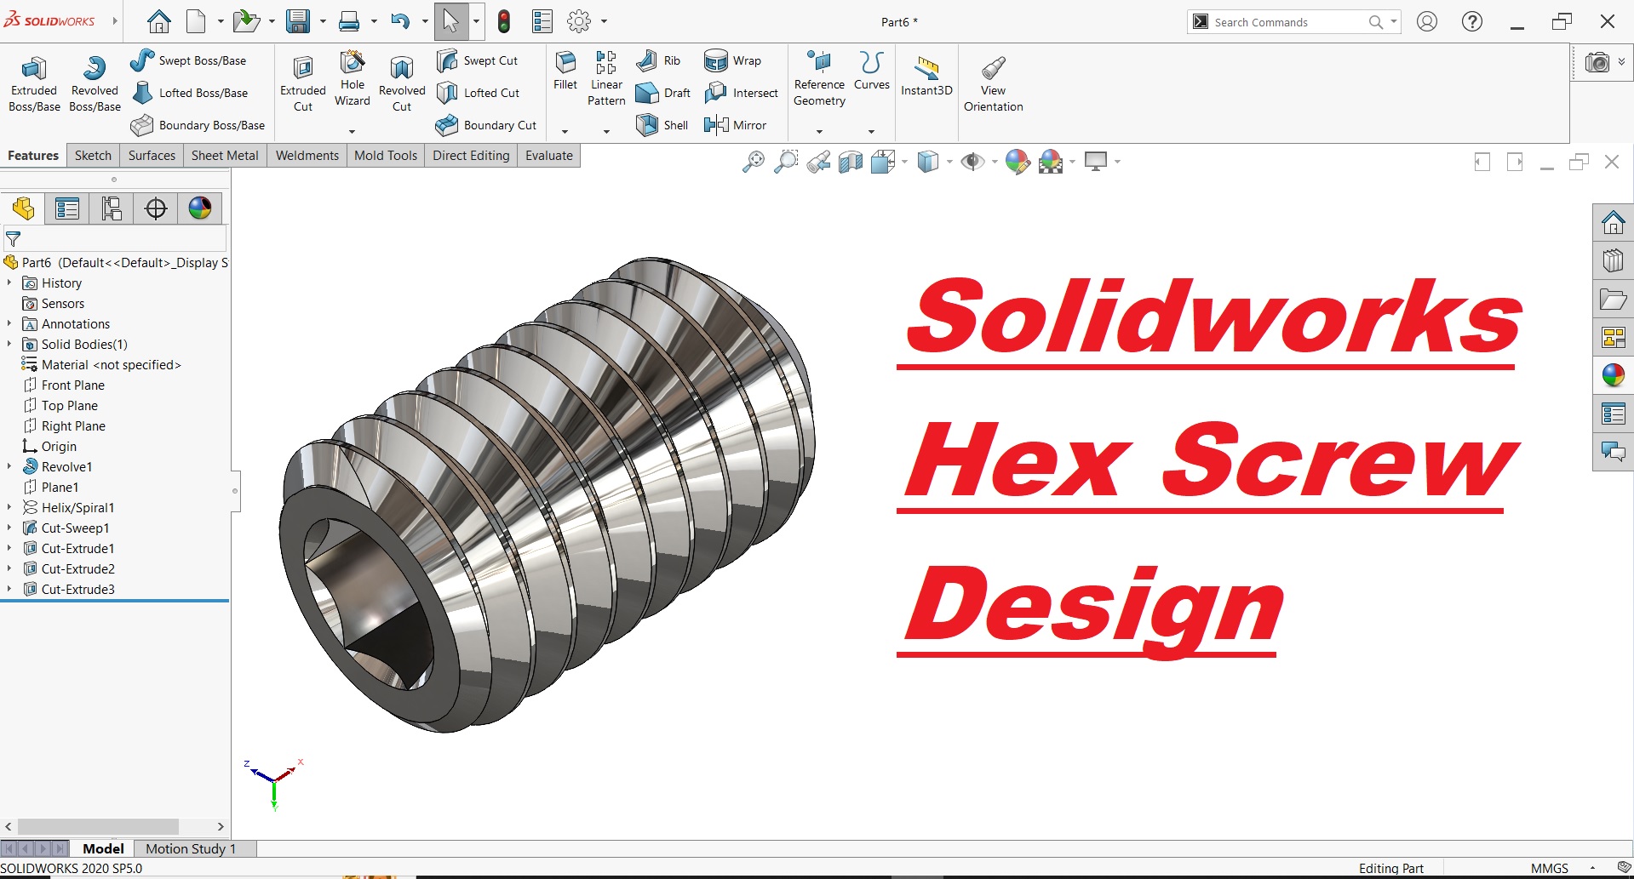Switch to the Surfaces tab

[x=152, y=156]
